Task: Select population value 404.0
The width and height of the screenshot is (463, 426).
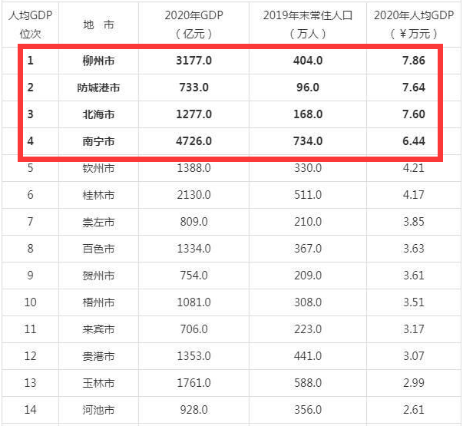Action: pyautogui.click(x=308, y=61)
